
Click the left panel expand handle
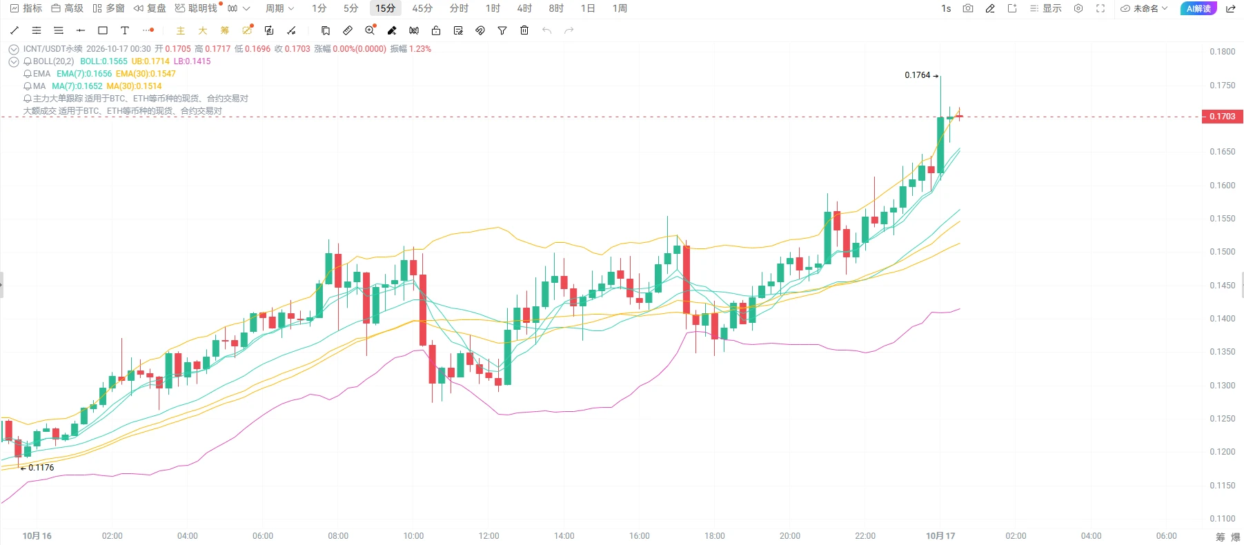[x=2, y=284]
